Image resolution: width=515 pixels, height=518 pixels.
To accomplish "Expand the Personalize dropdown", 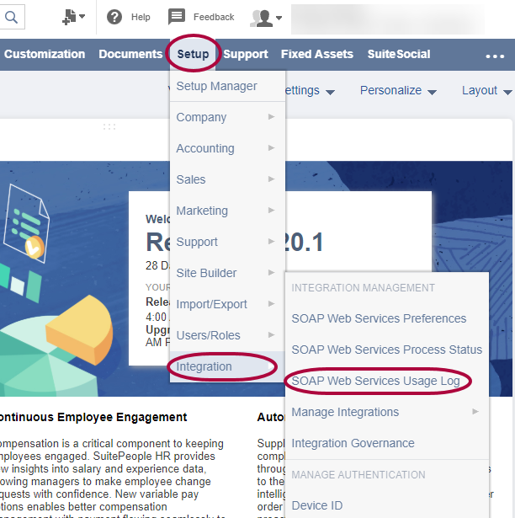I will [x=397, y=91].
